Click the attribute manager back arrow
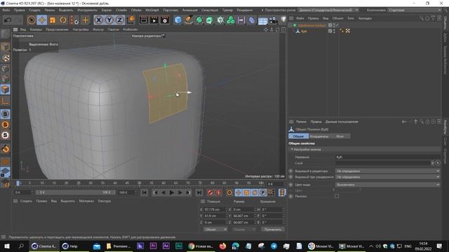449x252 pixels. (404, 122)
